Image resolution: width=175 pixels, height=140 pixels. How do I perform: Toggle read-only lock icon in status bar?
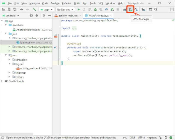[x=160, y=138]
